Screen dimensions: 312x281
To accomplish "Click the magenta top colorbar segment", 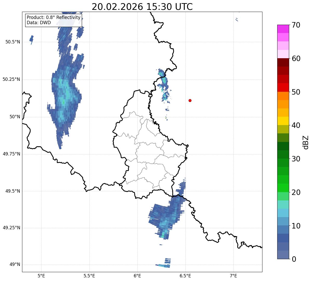I will [283, 29].
